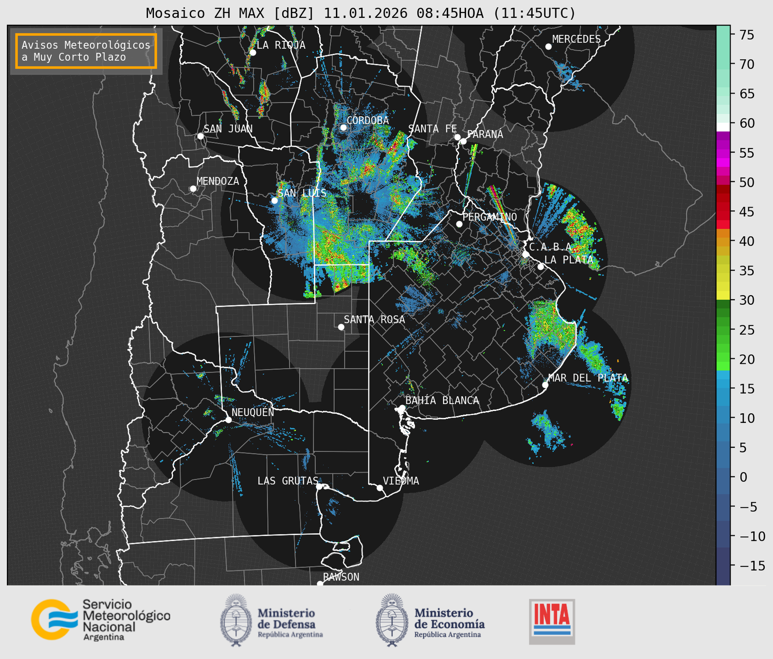Click the MERCEDES city marker dot
Viewport: 773px width, 659px height.
[x=548, y=47]
